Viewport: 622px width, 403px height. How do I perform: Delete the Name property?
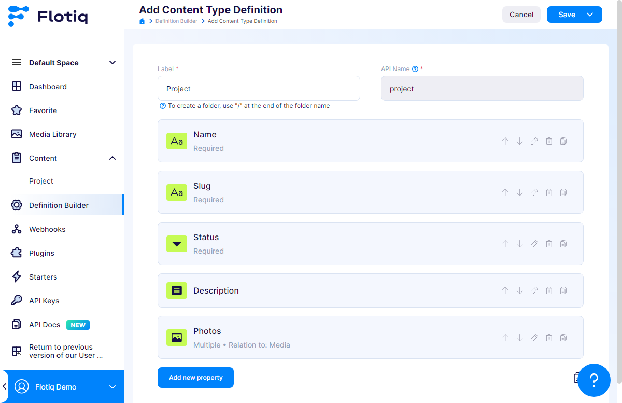click(549, 141)
